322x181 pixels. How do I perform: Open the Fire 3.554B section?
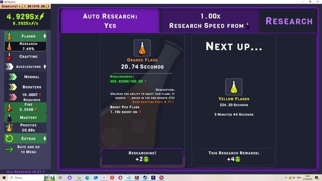25,107
